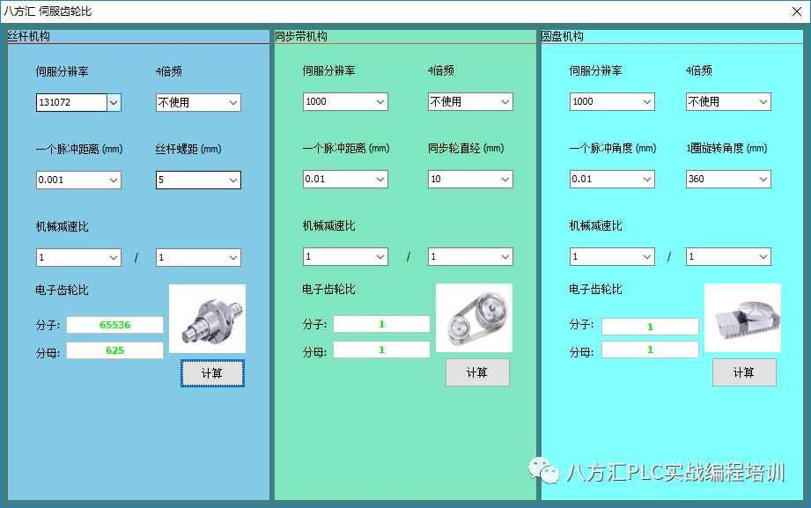Open first 机械减速比 dropdown in 圆盘机构
The width and height of the screenshot is (811, 508).
click(x=646, y=256)
